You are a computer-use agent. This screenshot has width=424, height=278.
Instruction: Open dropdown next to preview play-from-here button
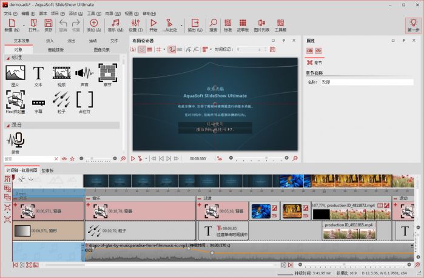146,158
